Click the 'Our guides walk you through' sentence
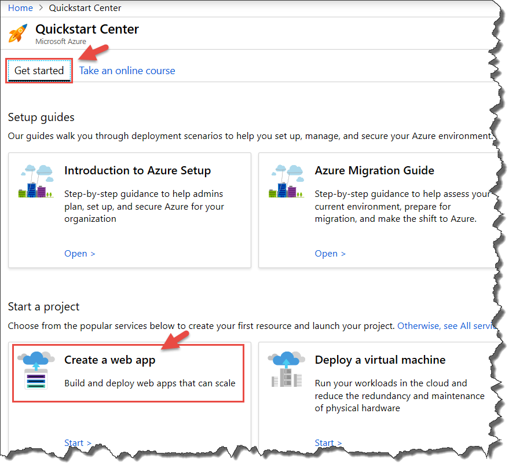This screenshot has width=516, height=472. pos(250,136)
